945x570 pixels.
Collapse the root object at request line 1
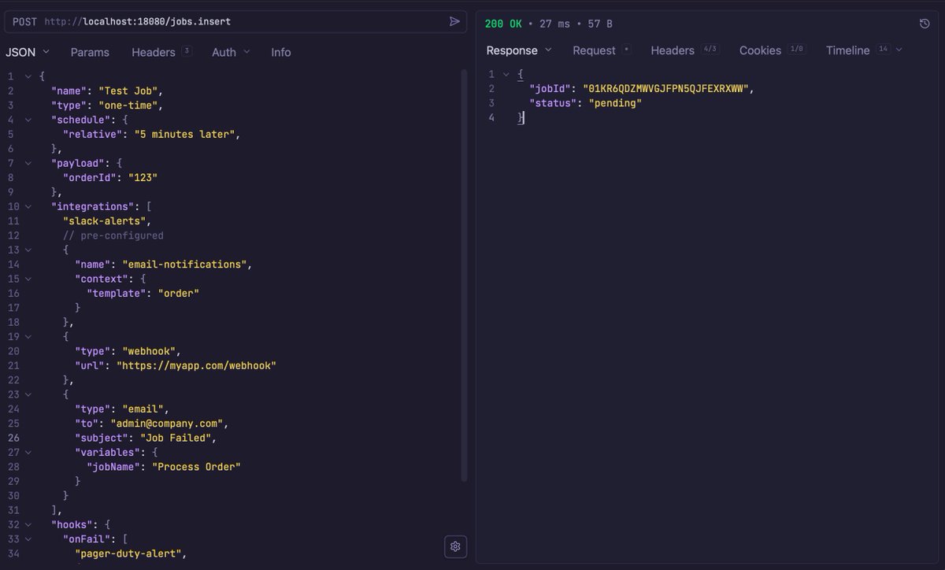pyautogui.click(x=28, y=76)
